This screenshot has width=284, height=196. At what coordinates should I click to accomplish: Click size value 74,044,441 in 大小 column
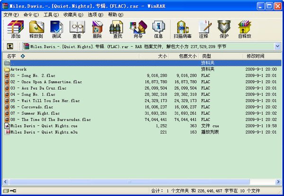click(x=156, y=119)
